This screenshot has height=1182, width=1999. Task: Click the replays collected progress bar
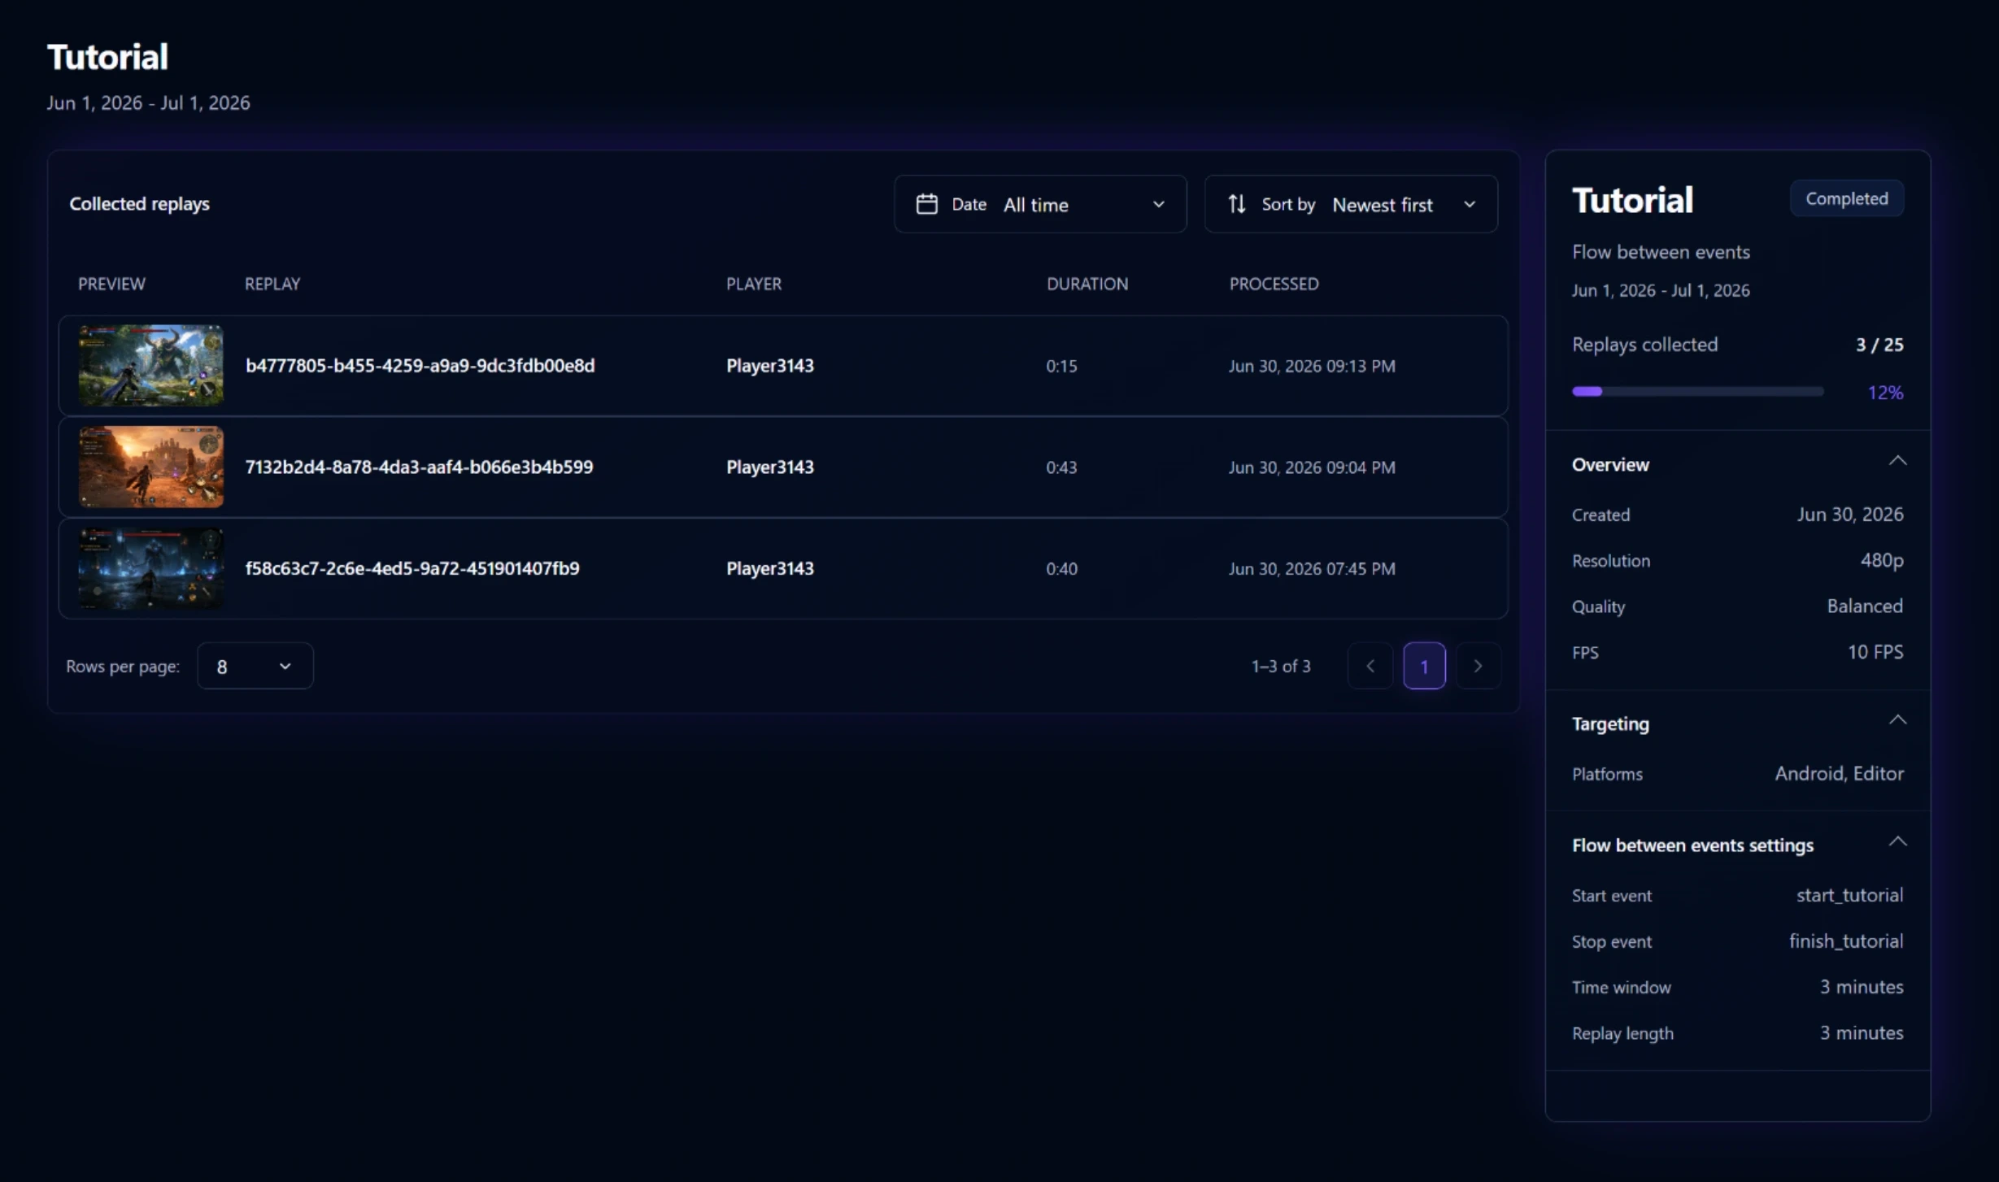(x=1697, y=392)
